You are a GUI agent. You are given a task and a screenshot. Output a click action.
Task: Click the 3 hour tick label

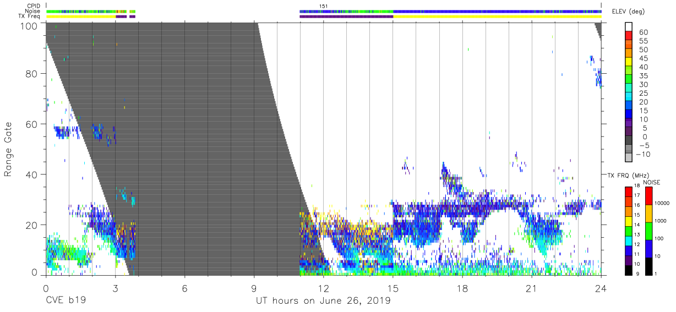coord(115,288)
